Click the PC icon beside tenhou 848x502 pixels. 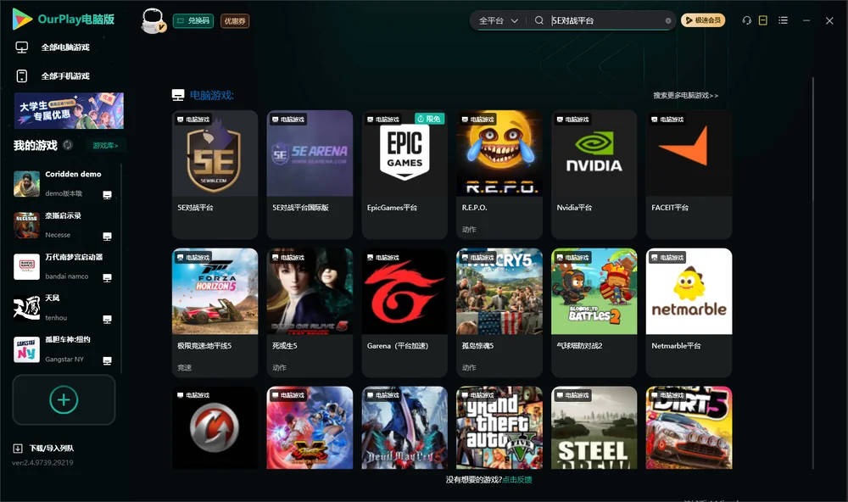107,319
